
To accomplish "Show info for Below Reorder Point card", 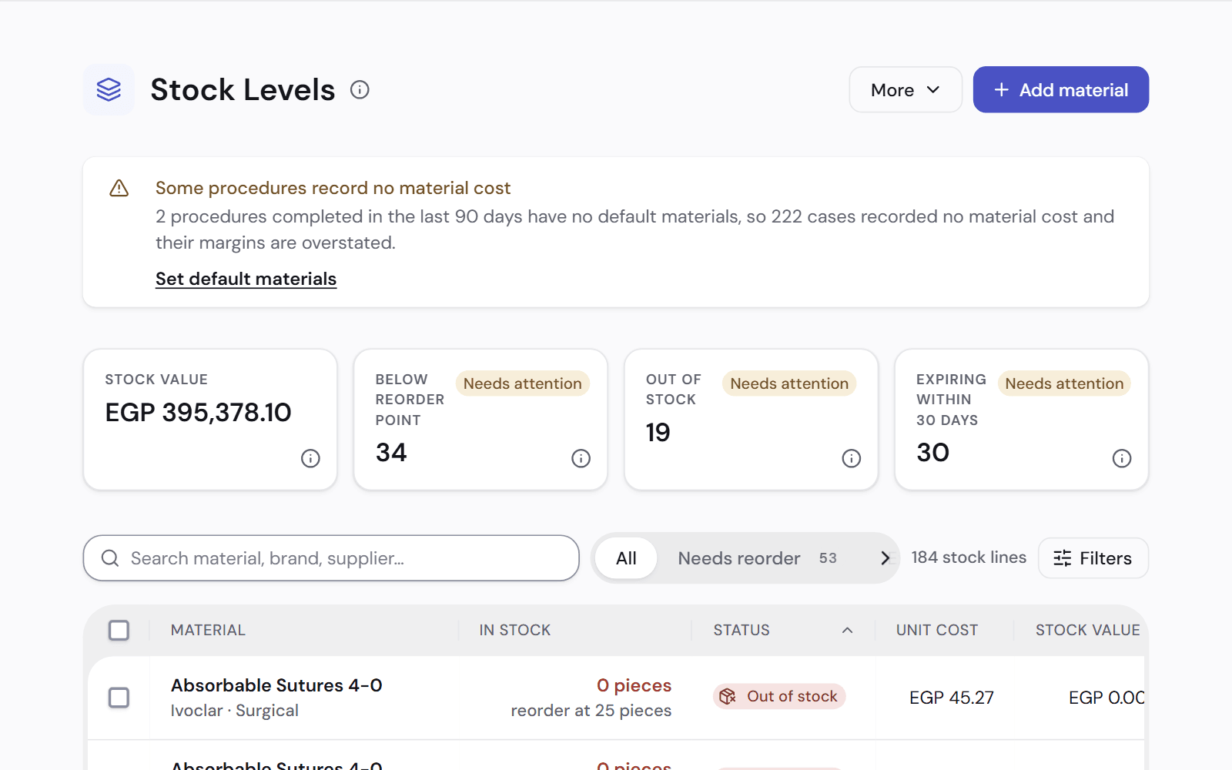I will click(581, 459).
